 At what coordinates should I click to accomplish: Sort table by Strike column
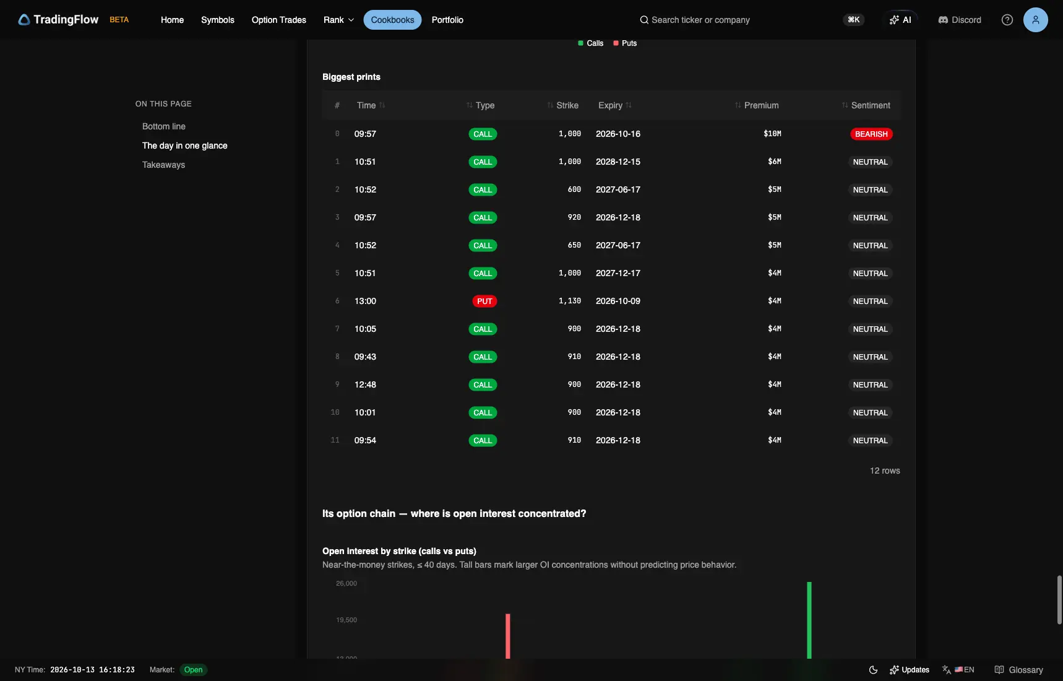point(563,105)
